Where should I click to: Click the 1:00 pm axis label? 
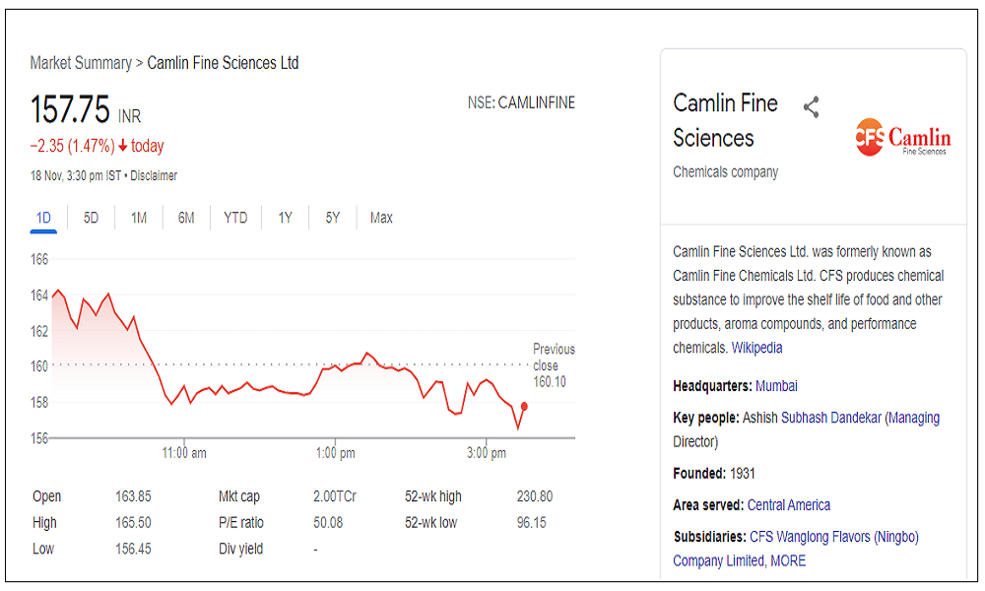pos(336,453)
